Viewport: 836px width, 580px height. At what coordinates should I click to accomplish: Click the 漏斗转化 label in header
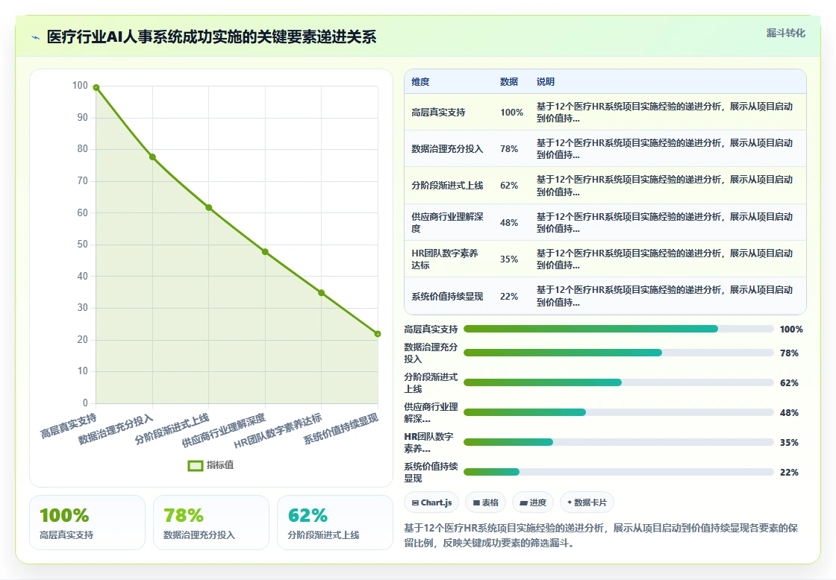pos(785,33)
